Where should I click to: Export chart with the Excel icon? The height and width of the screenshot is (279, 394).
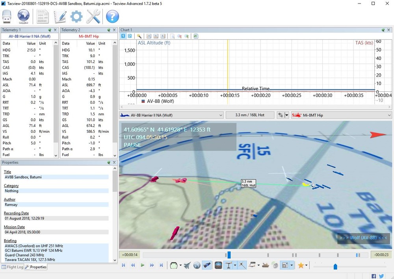coord(196,36)
